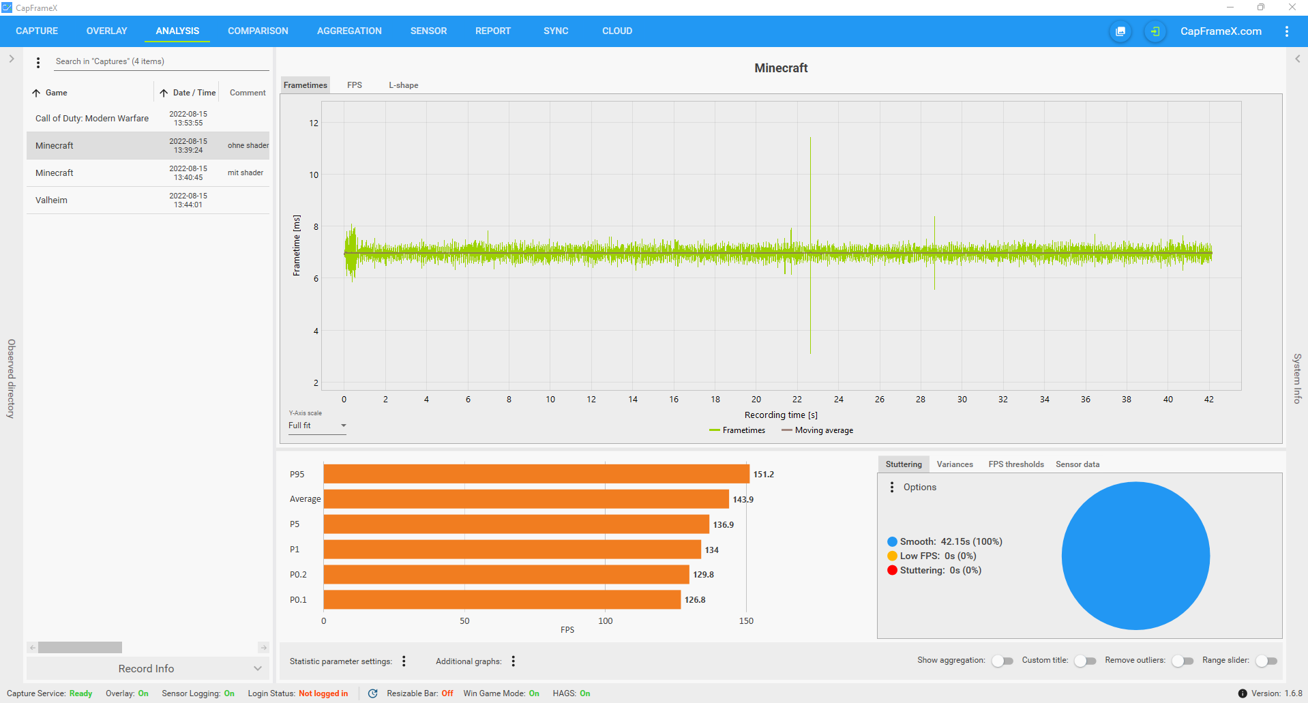1308x703 pixels.
Task: Open the Y-Axis scale Full fit dropdown
Action: (x=317, y=425)
